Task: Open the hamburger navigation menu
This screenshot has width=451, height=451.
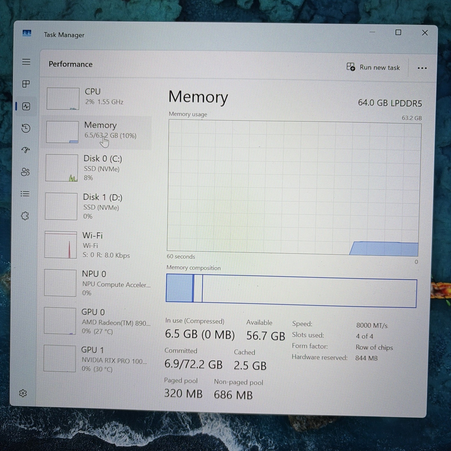Action: pos(26,62)
